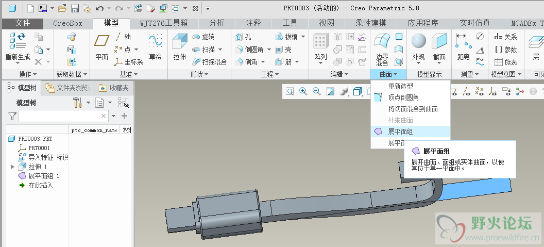Image resolution: width=544 pixels, height=247 pixels.
Task: Open the Family Table (族表)
Action: pos(506,62)
